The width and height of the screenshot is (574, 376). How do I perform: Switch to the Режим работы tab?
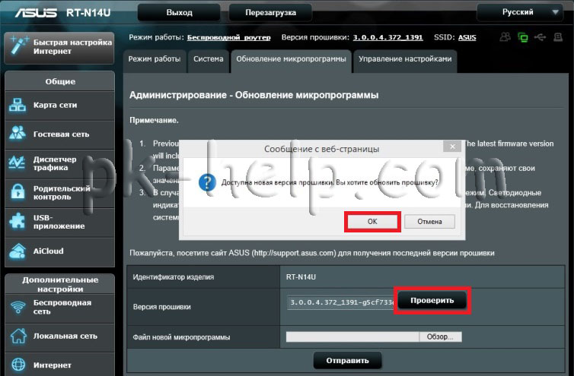(154, 62)
